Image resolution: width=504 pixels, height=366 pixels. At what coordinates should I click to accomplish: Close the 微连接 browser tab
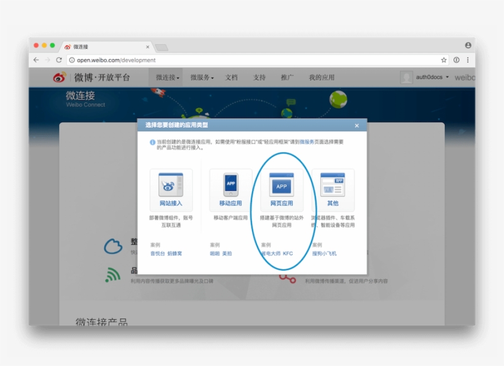(x=148, y=47)
